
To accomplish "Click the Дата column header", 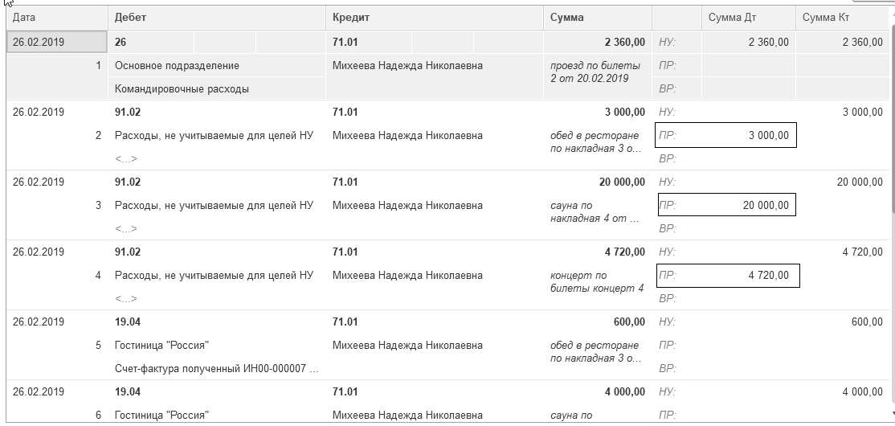I will click(x=55, y=17).
